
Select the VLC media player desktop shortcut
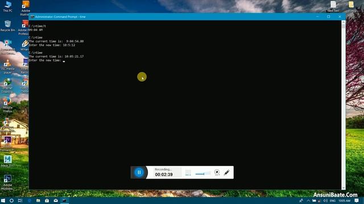[7, 66]
